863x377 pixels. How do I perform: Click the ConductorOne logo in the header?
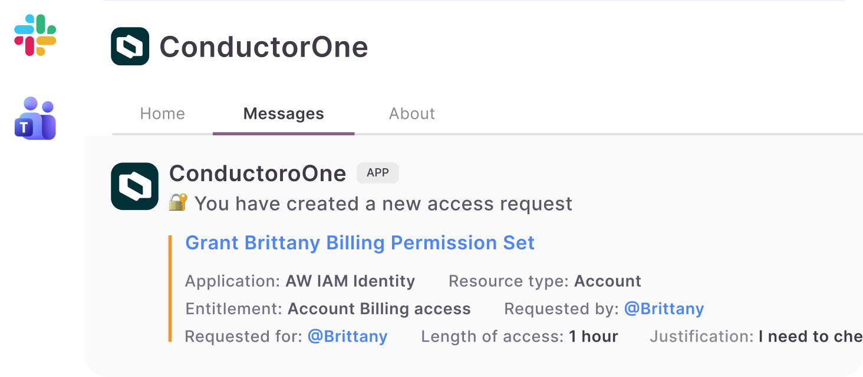[130, 46]
